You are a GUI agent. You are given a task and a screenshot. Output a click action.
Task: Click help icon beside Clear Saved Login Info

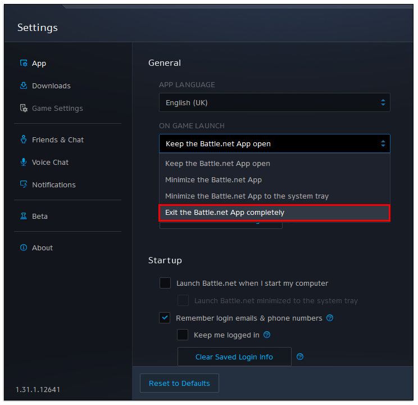[x=300, y=357]
